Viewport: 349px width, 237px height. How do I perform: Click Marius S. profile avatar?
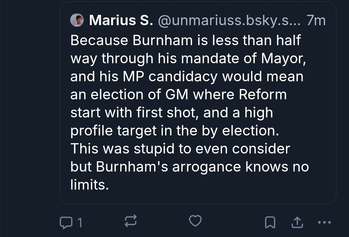coord(77,20)
